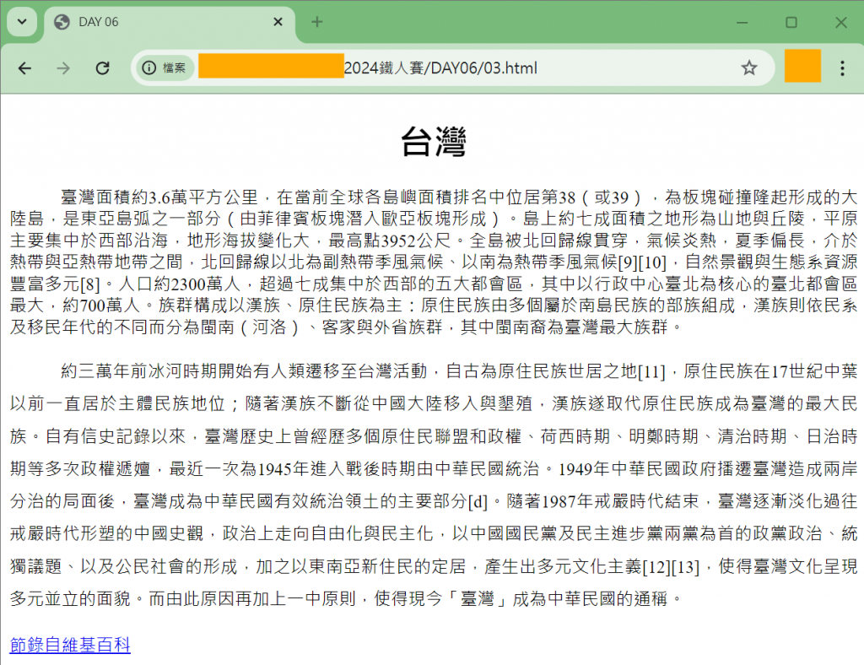This screenshot has width=864, height=665.
Task: Bookmark this page with the star icon
Action: point(749,68)
